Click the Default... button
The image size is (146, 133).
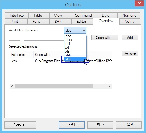click(x=20, y=125)
